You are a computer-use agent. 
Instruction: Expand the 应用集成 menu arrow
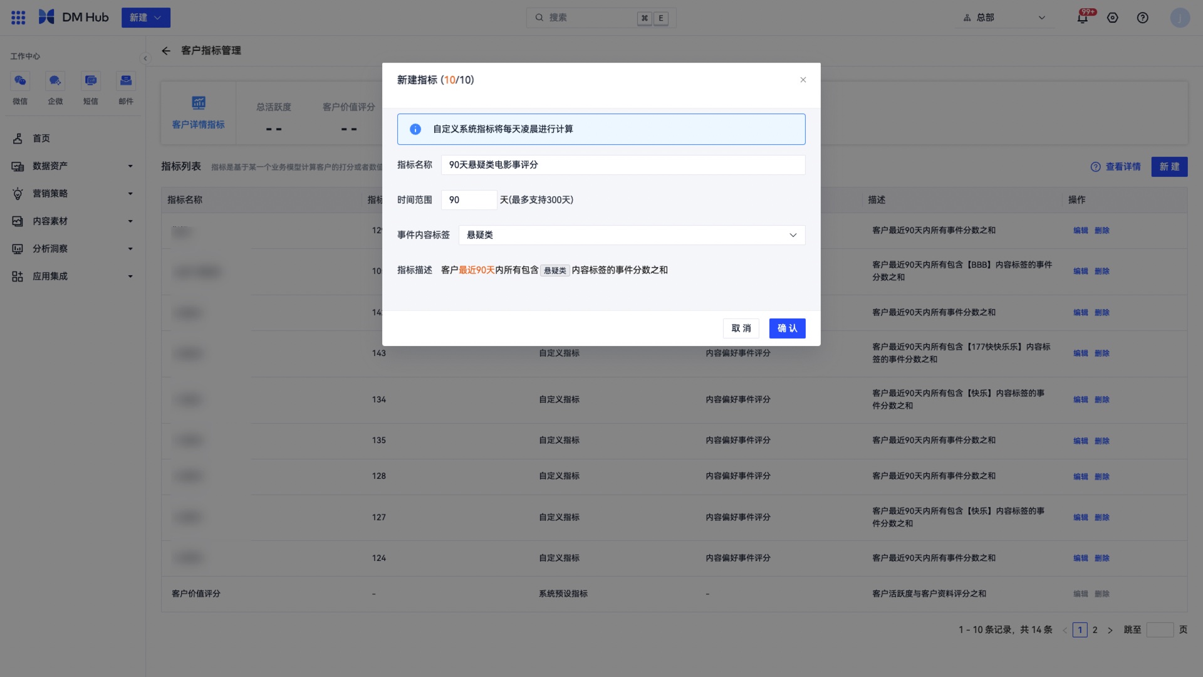pyautogui.click(x=130, y=276)
